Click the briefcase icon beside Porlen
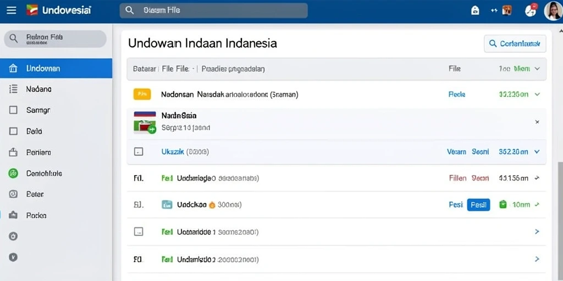 click(13, 215)
